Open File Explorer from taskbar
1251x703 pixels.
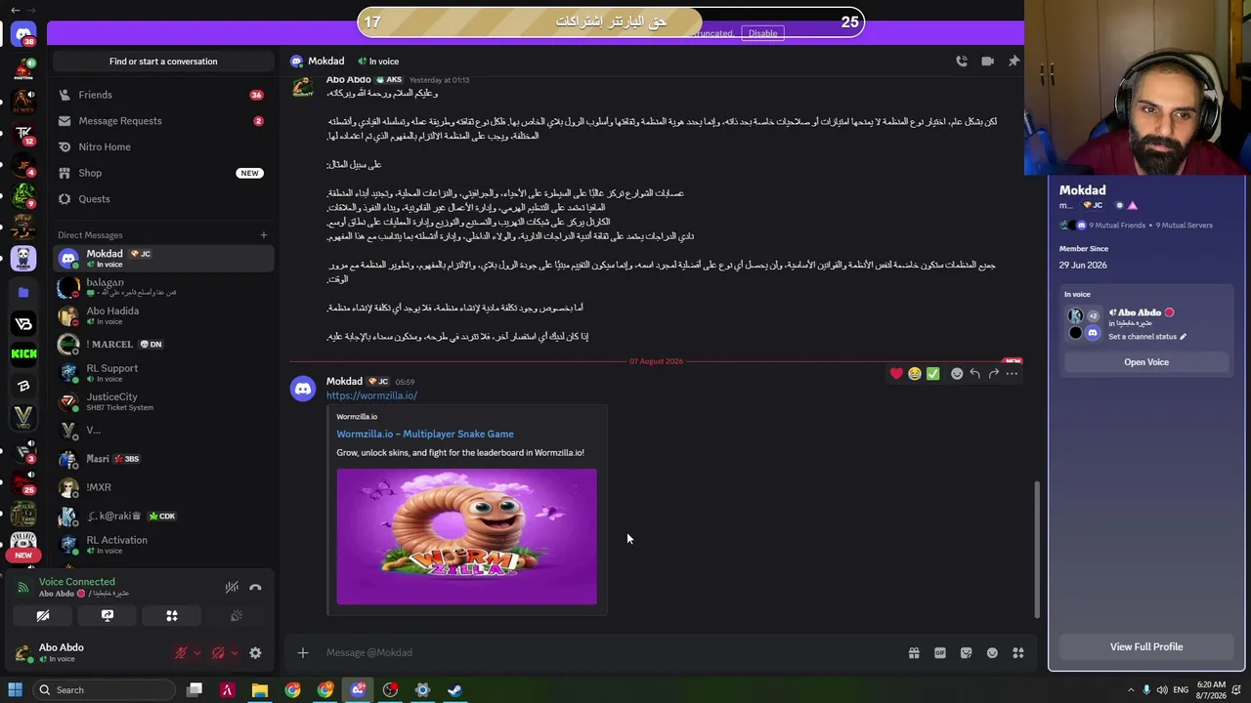click(260, 690)
